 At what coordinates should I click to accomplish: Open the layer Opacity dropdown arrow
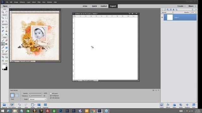[196, 13]
